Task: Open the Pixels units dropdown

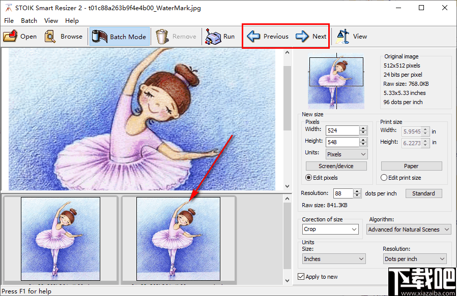Action: [x=346, y=154]
